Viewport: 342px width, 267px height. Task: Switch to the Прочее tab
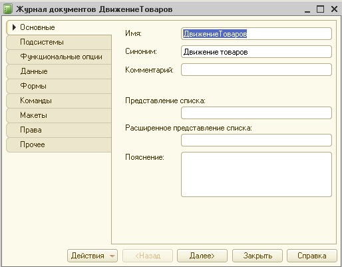pos(59,144)
